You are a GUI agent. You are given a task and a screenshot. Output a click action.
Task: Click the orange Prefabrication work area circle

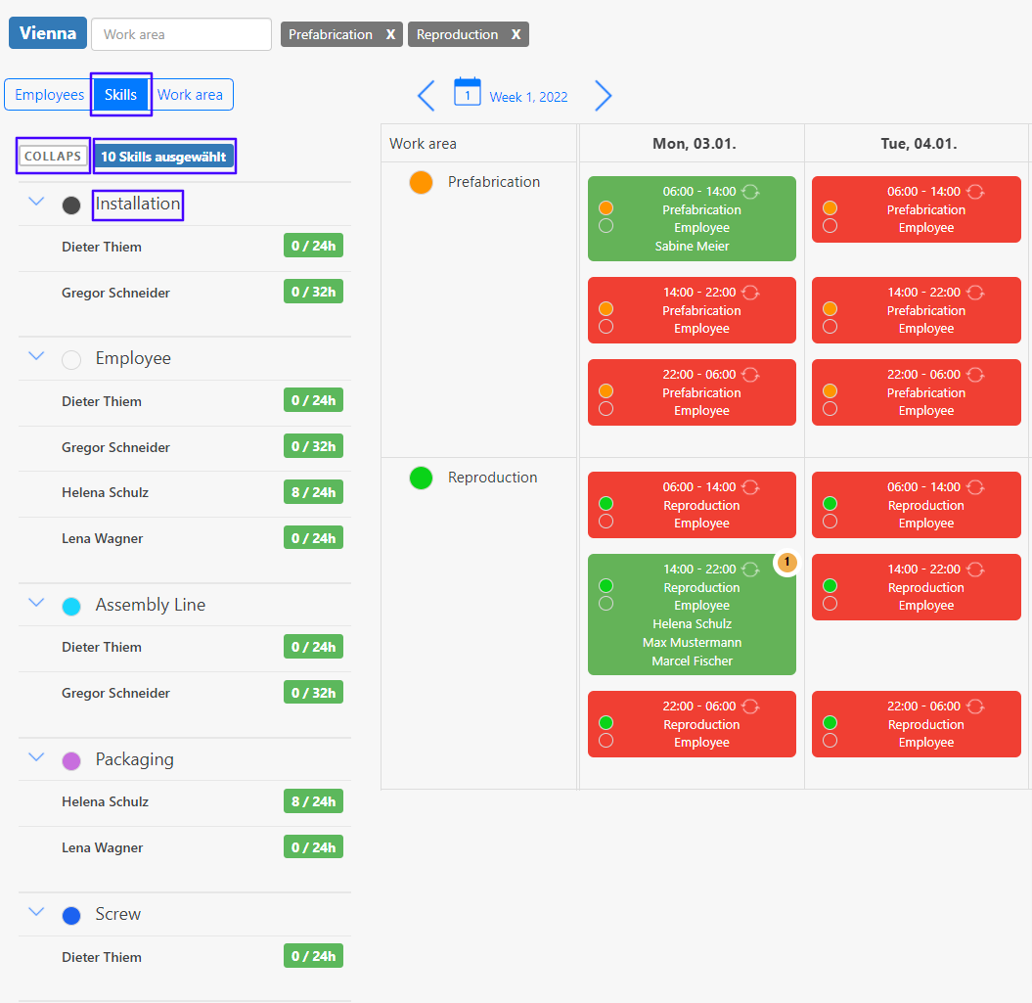pos(421,182)
